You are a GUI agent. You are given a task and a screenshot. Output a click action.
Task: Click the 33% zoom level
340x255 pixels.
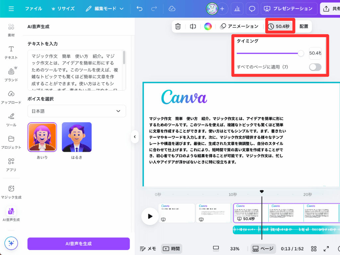click(235, 249)
